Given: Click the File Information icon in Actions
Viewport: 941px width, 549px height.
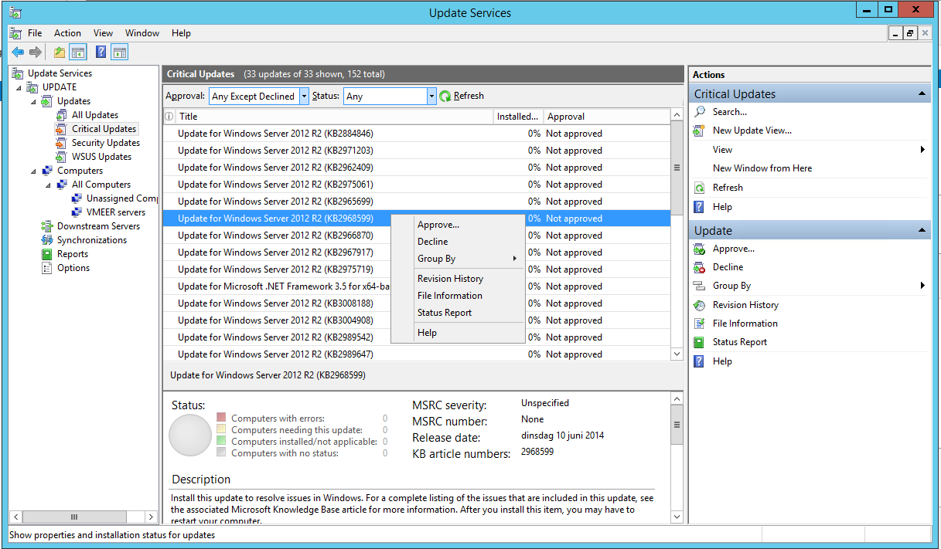Looking at the screenshot, I should (x=700, y=324).
